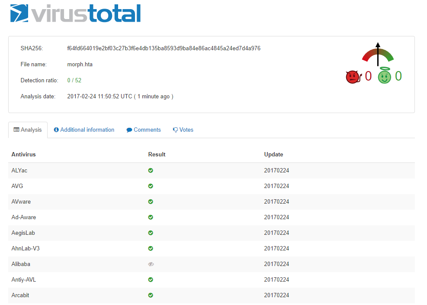
Task: Open the Votes tab
Action: click(183, 130)
